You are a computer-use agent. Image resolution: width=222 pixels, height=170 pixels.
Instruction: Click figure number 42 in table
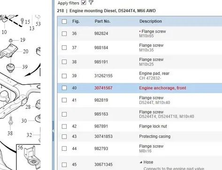pyautogui.click(x=74, y=126)
